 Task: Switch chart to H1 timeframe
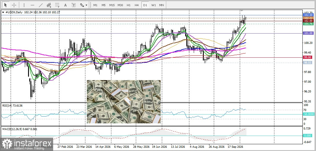[x=128, y=5]
